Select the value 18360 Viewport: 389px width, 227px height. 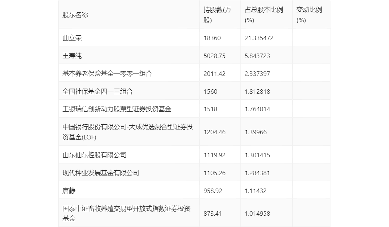212,38
